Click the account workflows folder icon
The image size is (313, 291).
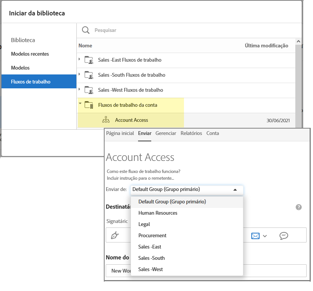pyautogui.click(x=89, y=105)
